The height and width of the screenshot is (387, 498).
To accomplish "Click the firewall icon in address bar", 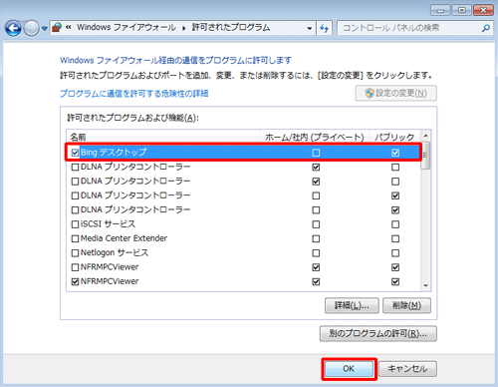I will coord(57,27).
